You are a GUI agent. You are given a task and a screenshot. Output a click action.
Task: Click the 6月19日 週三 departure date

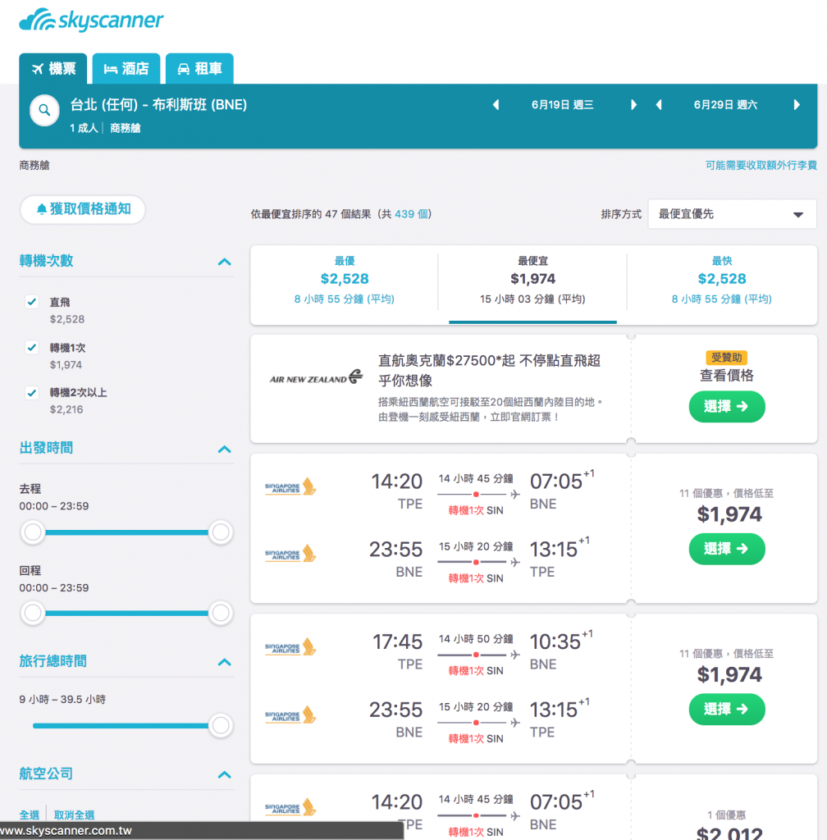[x=562, y=105]
